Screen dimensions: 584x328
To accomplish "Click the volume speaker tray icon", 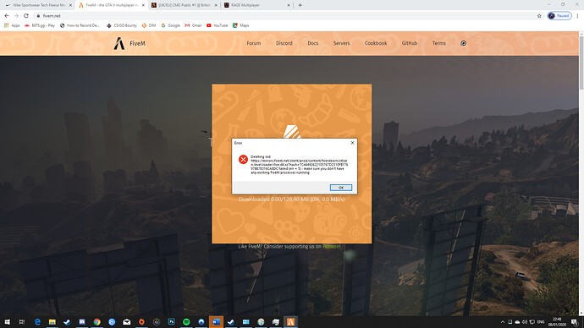I will click(x=525, y=322).
